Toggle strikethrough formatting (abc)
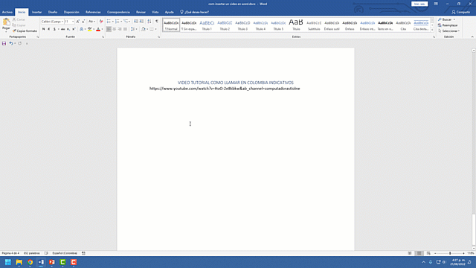Image resolution: width=476 pixels, height=268 pixels. (x=62, y=29)
